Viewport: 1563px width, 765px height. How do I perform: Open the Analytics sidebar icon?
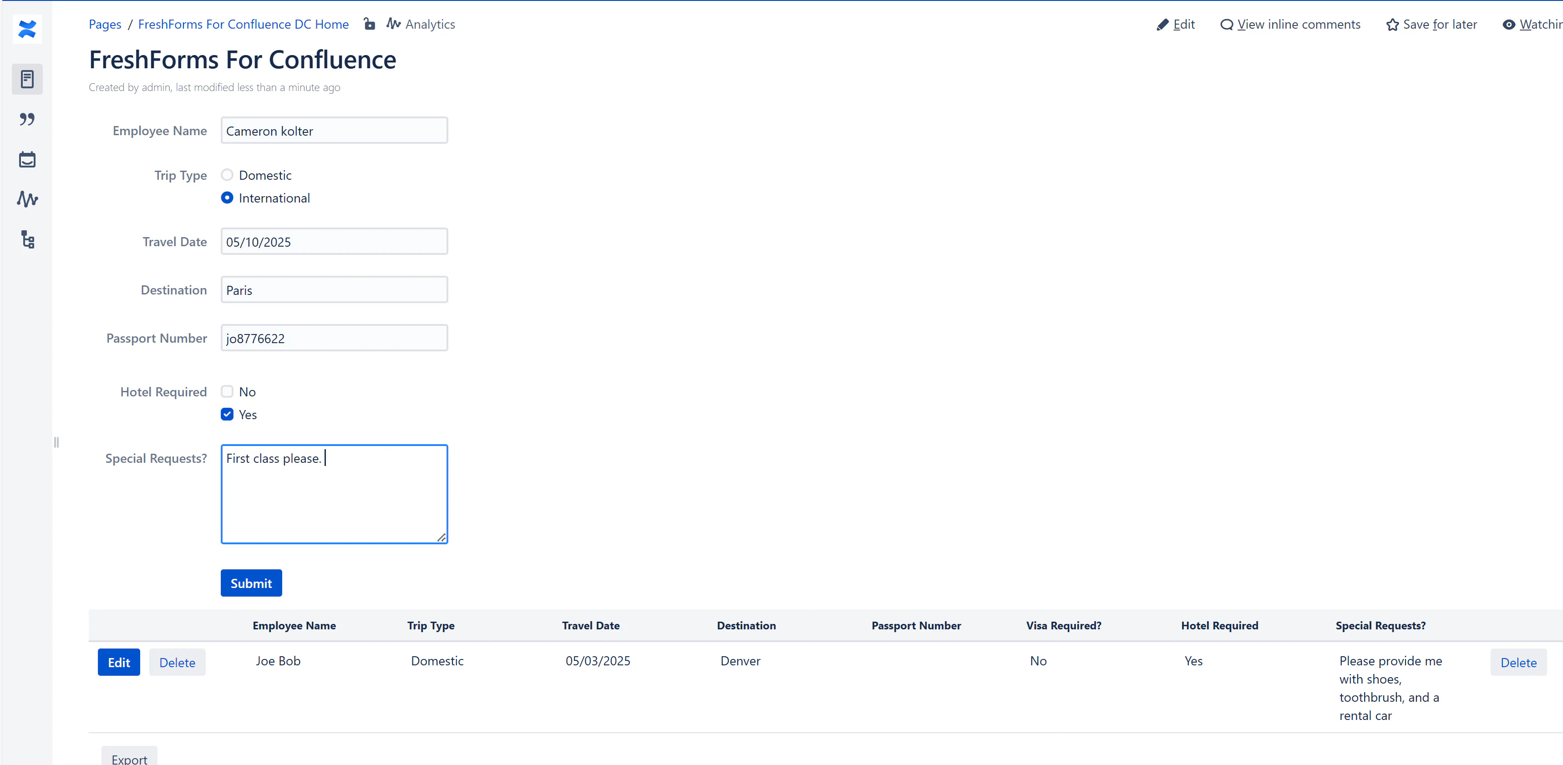pos(27,199)
